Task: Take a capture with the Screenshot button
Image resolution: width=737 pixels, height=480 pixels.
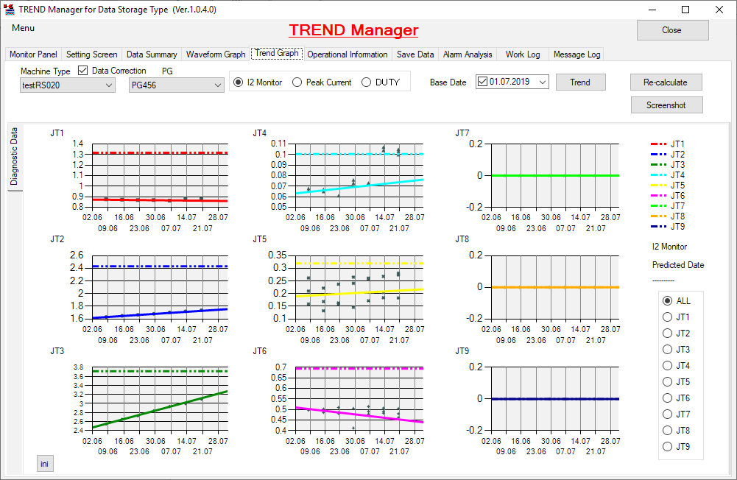Action: (666, 105)
